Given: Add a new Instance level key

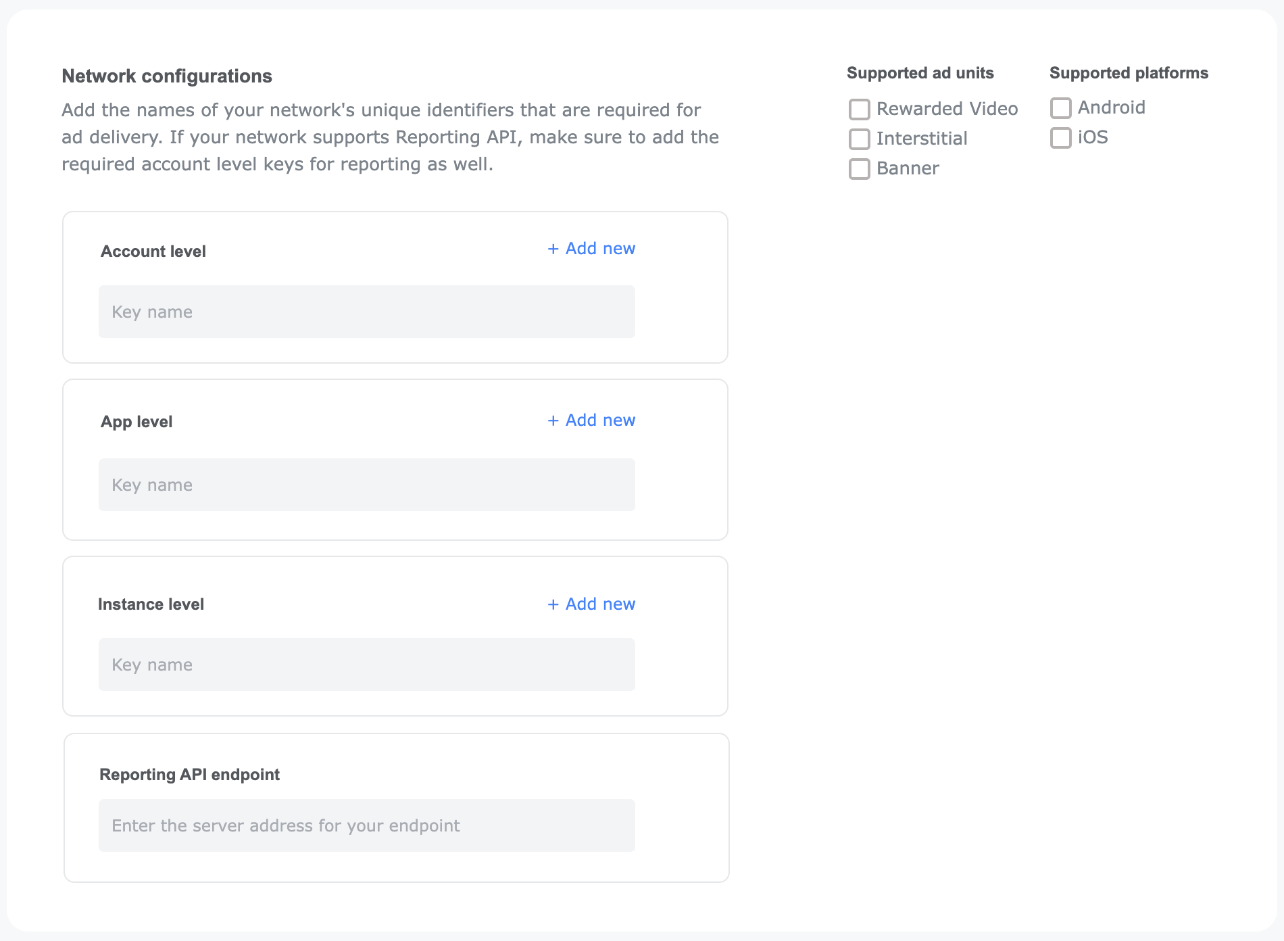Looking at the screenshot, I should [591, 604].
